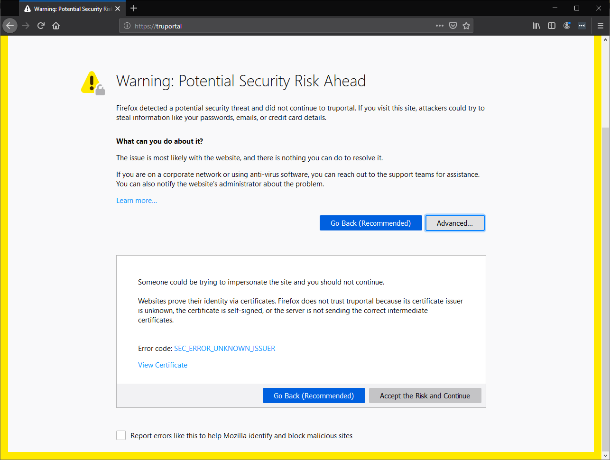Reload the current page
Image resolution: width=610 pixels, height=460 pixels.
tap(41, 26)
